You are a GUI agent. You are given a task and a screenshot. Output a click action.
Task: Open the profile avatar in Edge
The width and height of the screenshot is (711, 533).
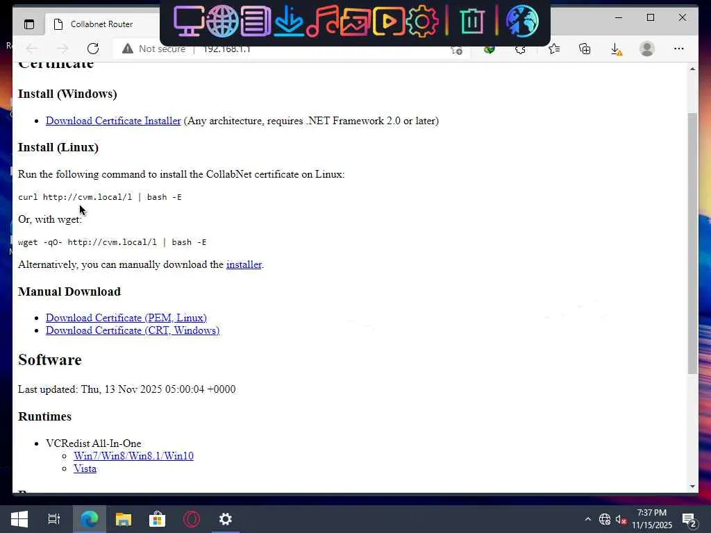647,49
